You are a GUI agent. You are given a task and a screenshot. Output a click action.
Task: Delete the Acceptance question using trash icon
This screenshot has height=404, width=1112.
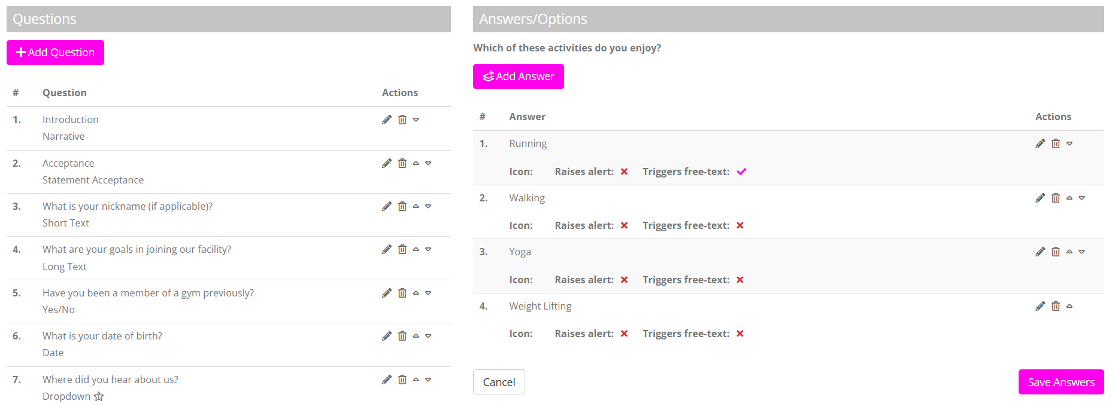pos(402,163)
